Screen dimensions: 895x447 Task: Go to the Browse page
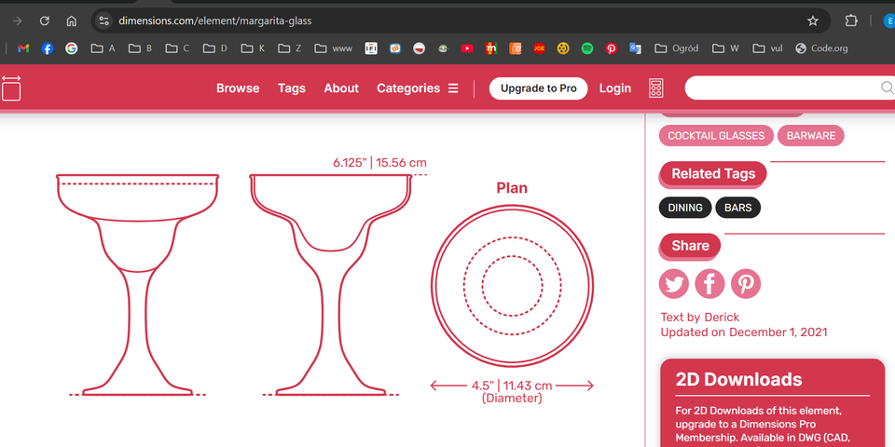(x=238, y=88)
